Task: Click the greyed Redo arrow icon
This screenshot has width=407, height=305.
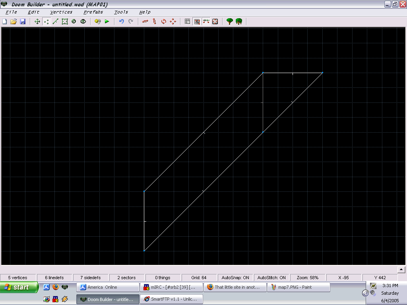Action: coord(131,21)
